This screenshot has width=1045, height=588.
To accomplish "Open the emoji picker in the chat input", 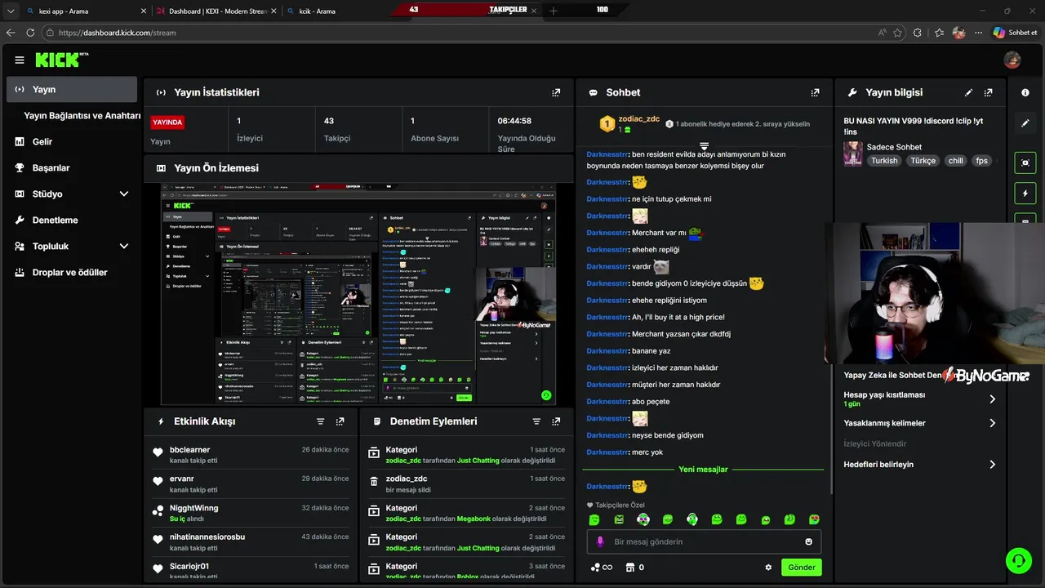I will pos(809,541).
